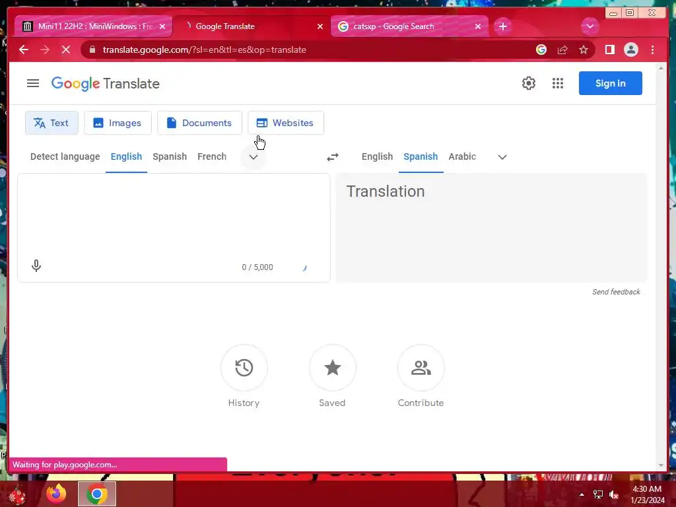
Task: Click the muted volume tray icon
Action: pos(615,494)
